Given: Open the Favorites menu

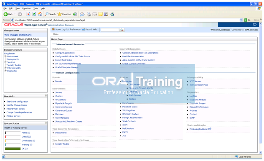Looking at the screenshot, I should click(26, 8).
